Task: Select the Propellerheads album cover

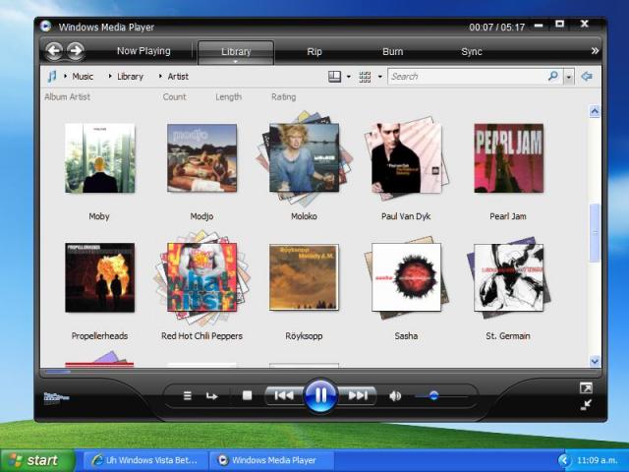Action: (x=100, y=277)
